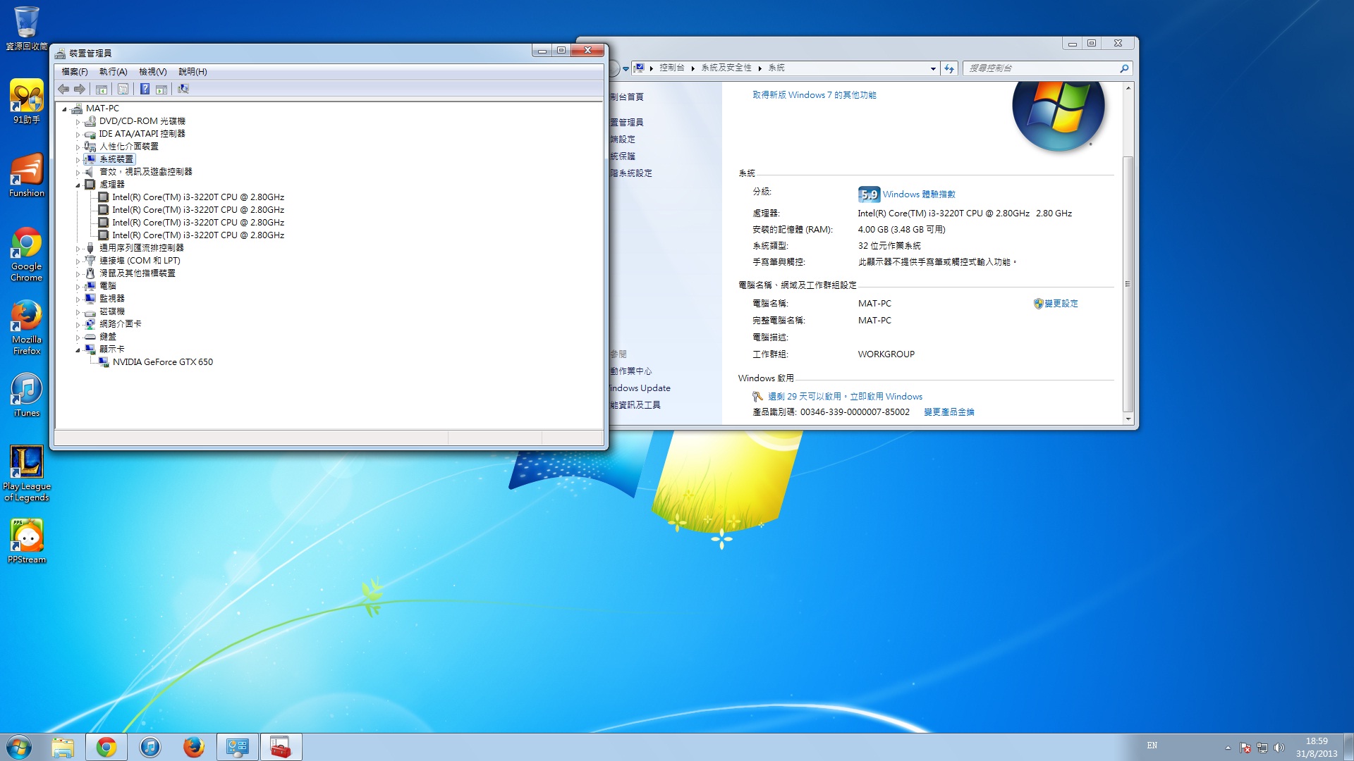Open iTunes desktop shortcut
Image resolution: width=1354 pixels, height=761 pixels.
(x=27, y=395)
